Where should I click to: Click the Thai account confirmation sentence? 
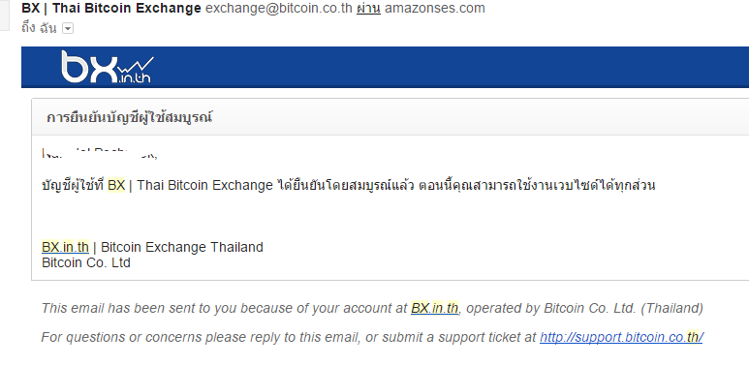348,185
